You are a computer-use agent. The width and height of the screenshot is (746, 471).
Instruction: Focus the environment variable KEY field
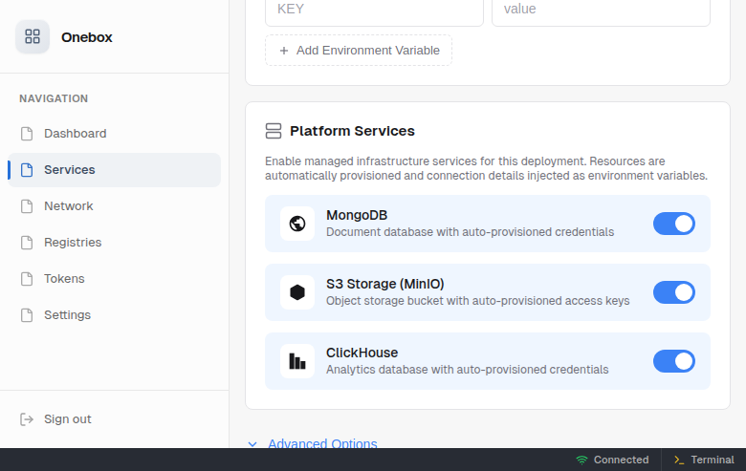click(x=374, y=10)
